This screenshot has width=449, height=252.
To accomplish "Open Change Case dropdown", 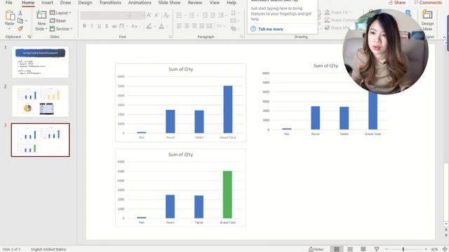I will [135, 26].
